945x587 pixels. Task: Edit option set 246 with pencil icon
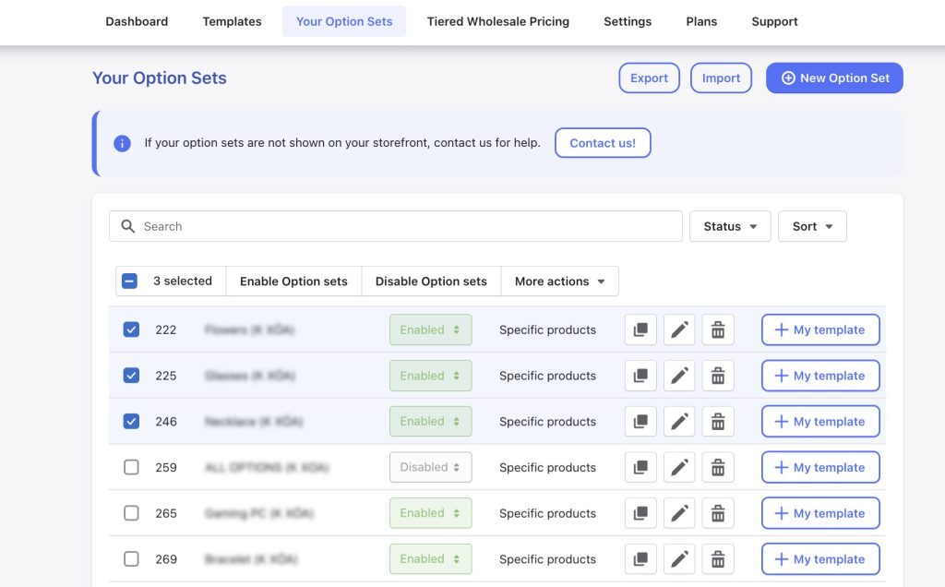(679, 421)
